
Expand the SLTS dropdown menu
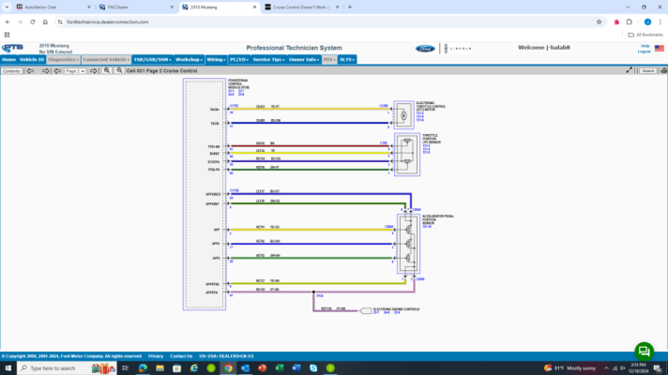(x=347, y=60)
